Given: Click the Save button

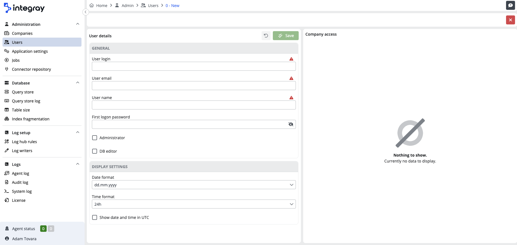Looking at the screenshot, I should point(285,36).
